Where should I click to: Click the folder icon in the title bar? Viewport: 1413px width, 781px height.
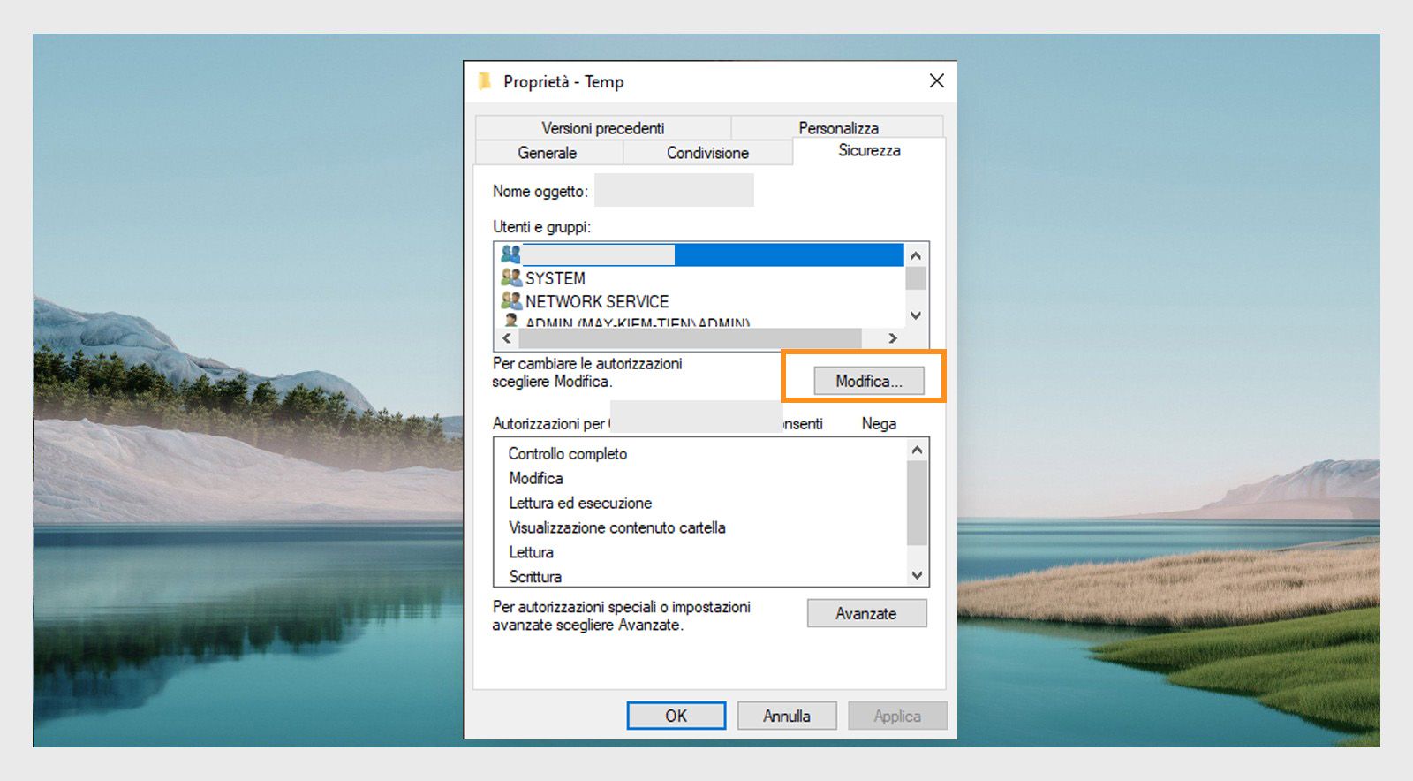(484, 81)
